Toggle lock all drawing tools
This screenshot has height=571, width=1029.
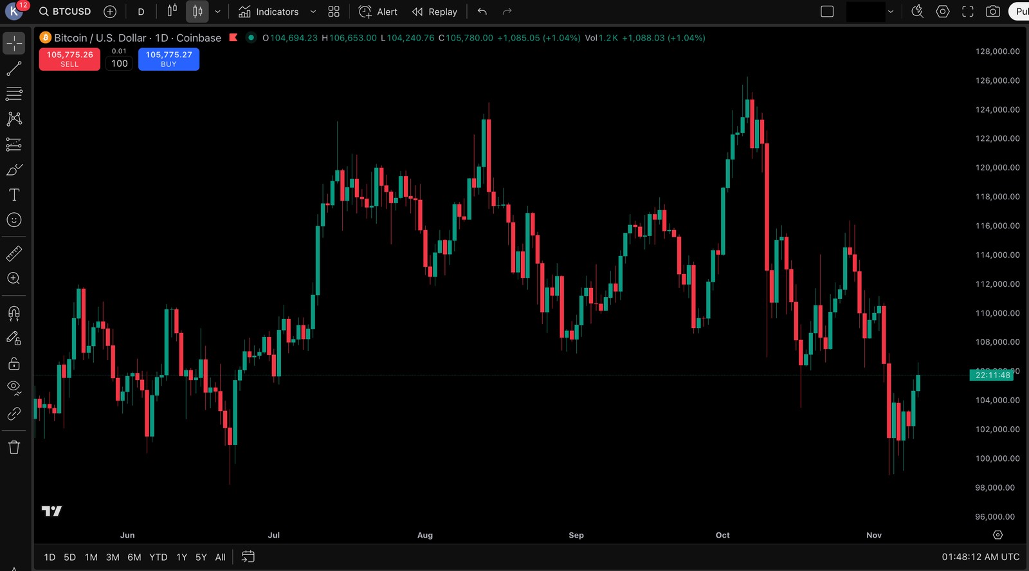14,364
